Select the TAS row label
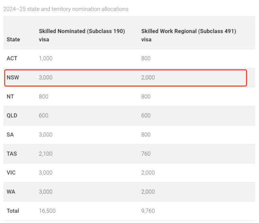The image size is (259, 223). (x=12, y=154)
